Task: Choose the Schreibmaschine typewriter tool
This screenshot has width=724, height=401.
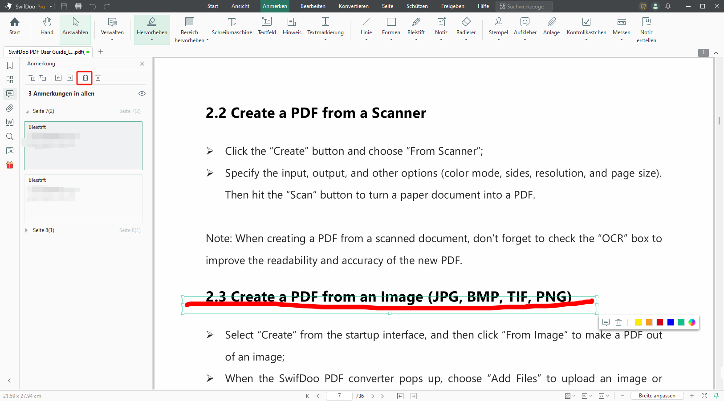Action: point(232,27)
